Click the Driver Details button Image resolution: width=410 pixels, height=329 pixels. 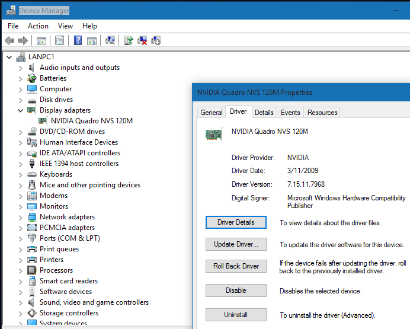click(x=236, y=222)
